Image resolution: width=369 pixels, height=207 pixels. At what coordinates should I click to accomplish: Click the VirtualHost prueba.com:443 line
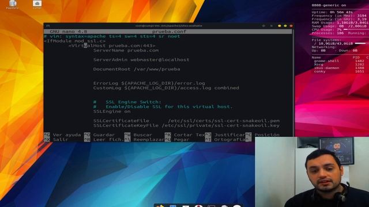click(112, 46)
